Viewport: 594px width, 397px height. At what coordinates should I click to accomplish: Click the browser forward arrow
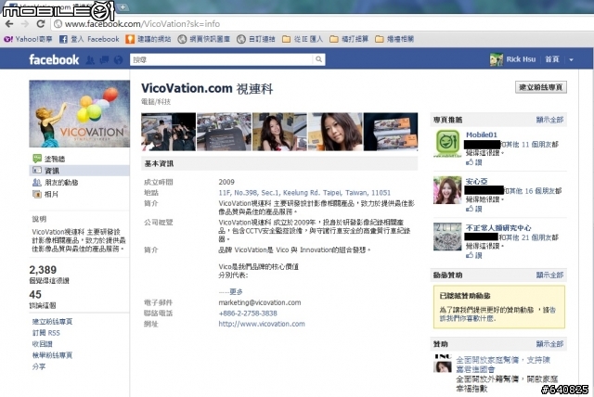point(25,24)
